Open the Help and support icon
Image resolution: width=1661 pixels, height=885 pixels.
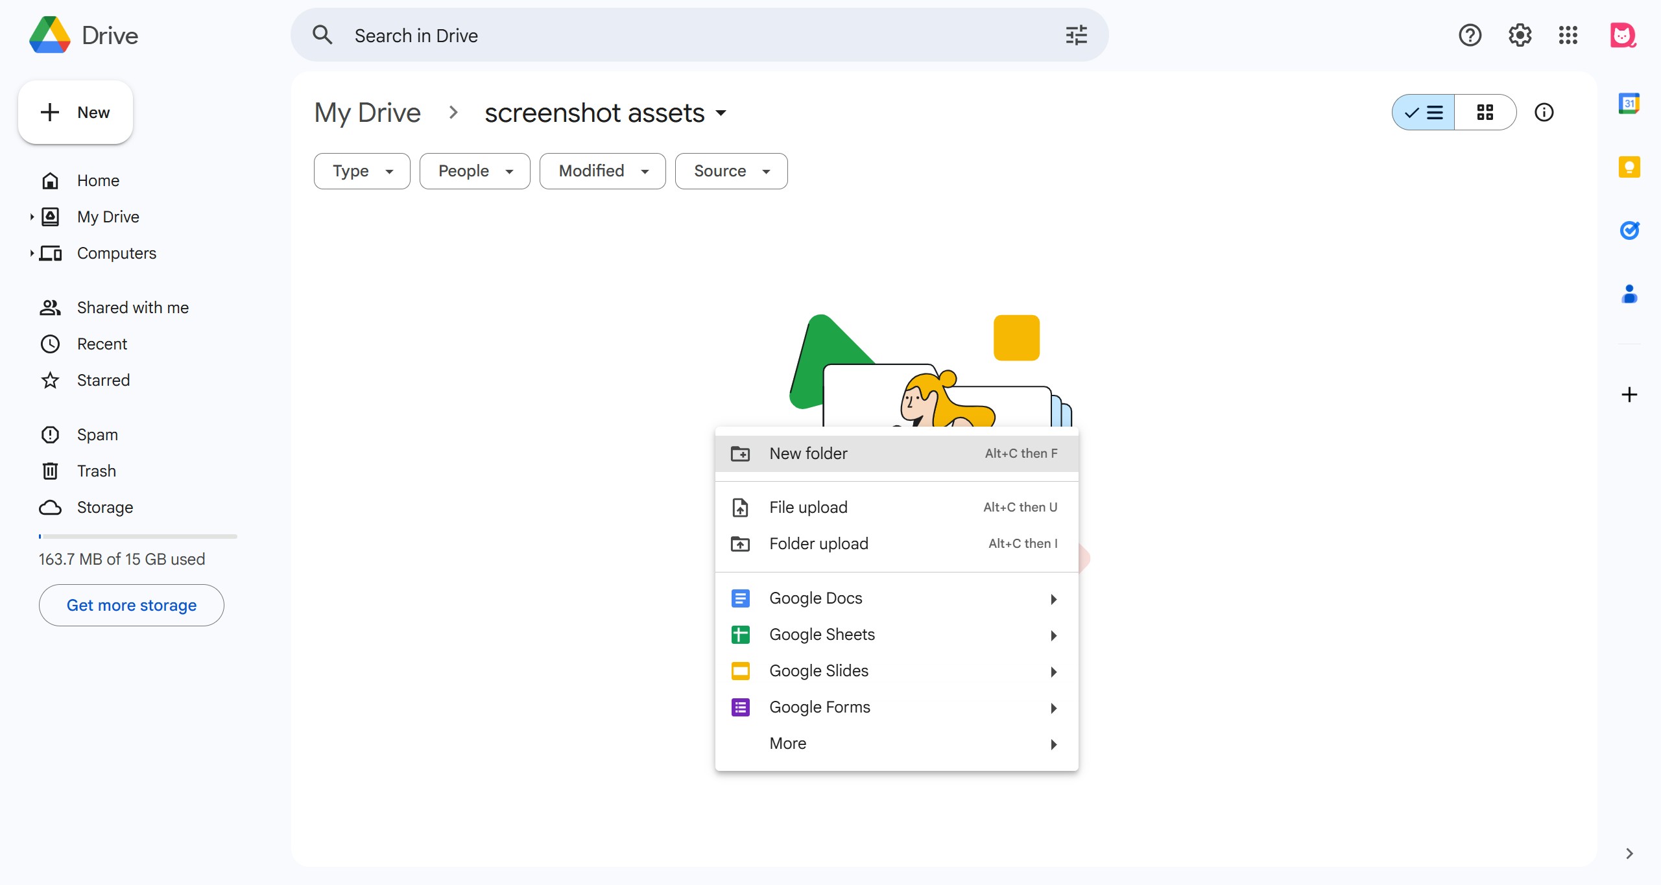[1470, 35]
